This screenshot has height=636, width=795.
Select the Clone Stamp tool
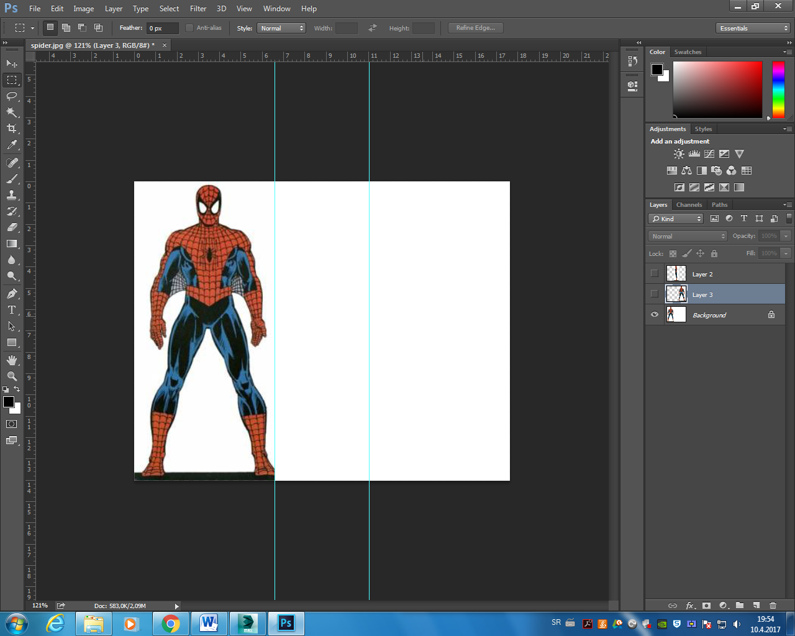pyautogui.click(x=12, y=195)
